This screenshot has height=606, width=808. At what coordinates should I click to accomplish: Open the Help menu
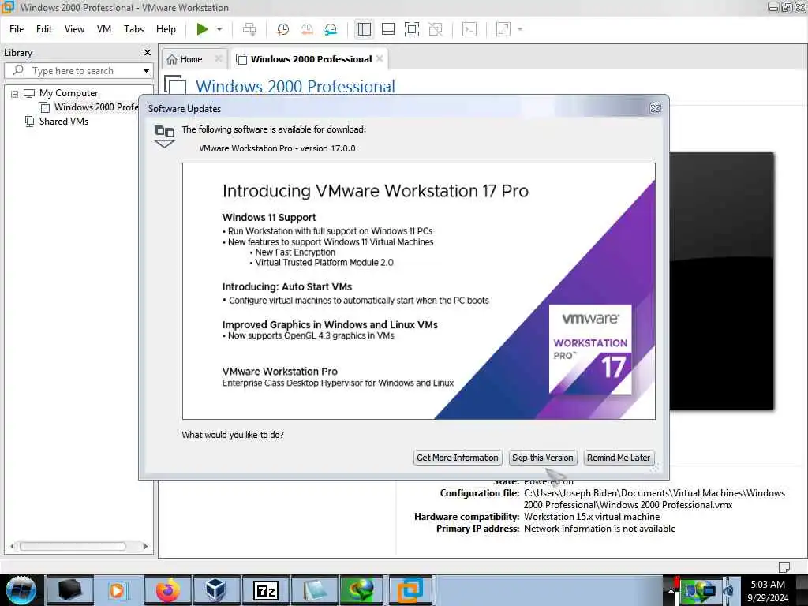[x=166, y=29]
